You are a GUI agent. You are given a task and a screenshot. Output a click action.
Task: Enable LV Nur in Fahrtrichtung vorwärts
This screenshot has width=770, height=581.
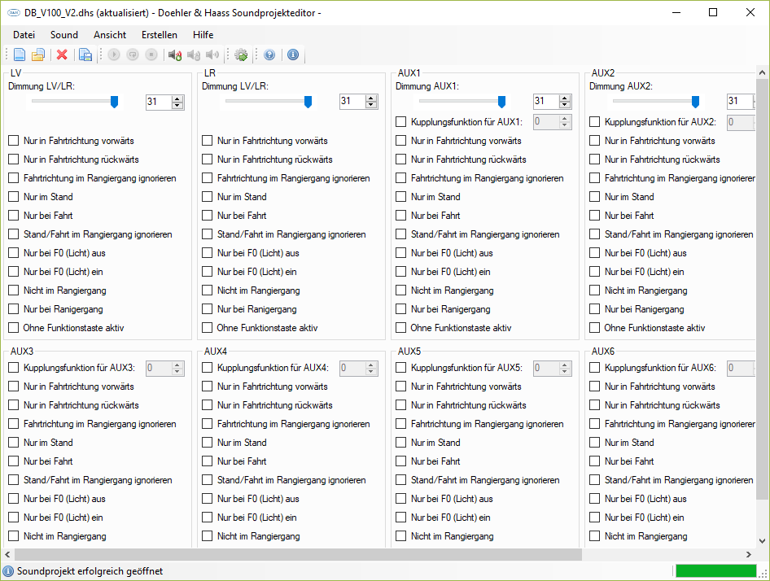pyautogui.click(x=14, y=141)
